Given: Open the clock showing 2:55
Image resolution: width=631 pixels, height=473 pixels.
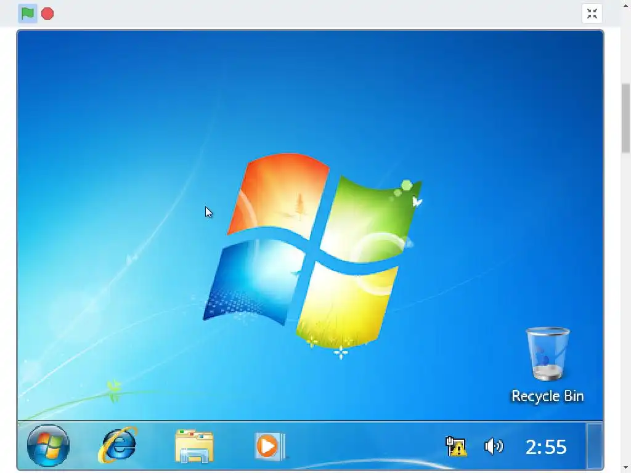Looking at the screenshot, I should pos(546,447).
